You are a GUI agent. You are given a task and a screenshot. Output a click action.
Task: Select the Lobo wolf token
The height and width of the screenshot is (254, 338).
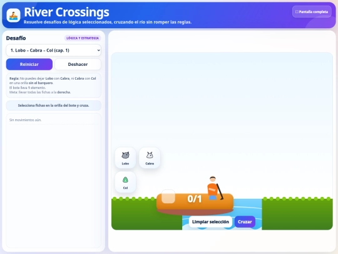click(x=125, y=158)
